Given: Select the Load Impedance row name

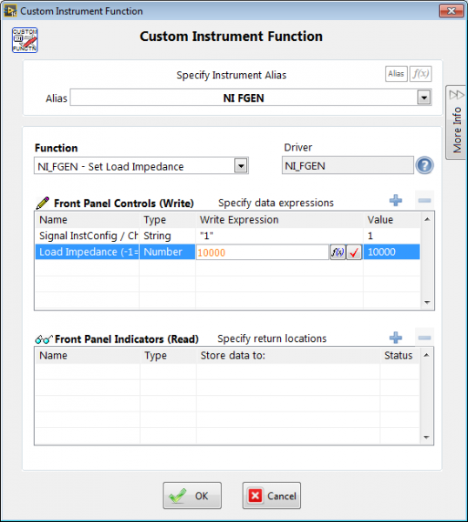Looking at the screenshot, I should (88, 252).
